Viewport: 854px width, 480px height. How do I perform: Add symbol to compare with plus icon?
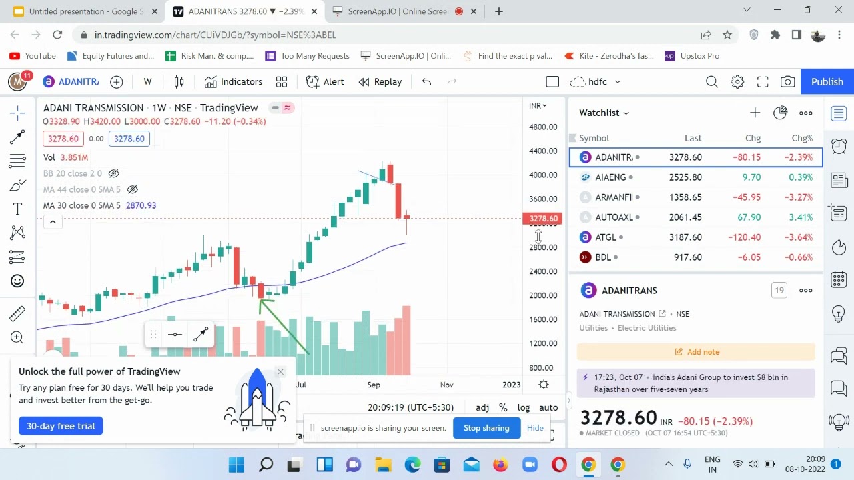click(117, 81)
